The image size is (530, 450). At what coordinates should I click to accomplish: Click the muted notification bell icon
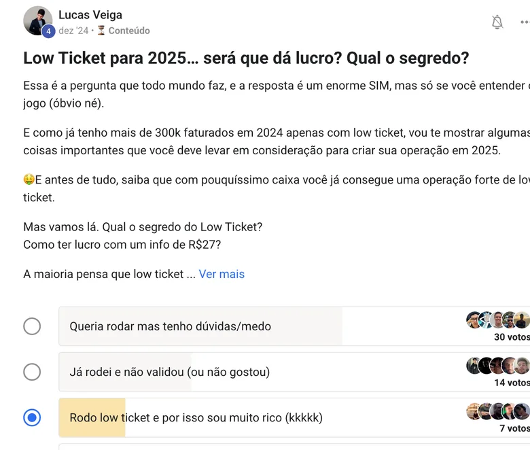pyautogui.click(x=497, y=22)
